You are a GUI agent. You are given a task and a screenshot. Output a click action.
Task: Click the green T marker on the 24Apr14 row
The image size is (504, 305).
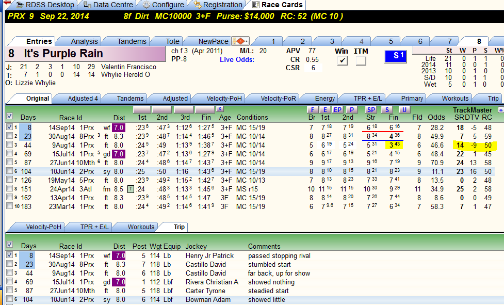[131, 189]
